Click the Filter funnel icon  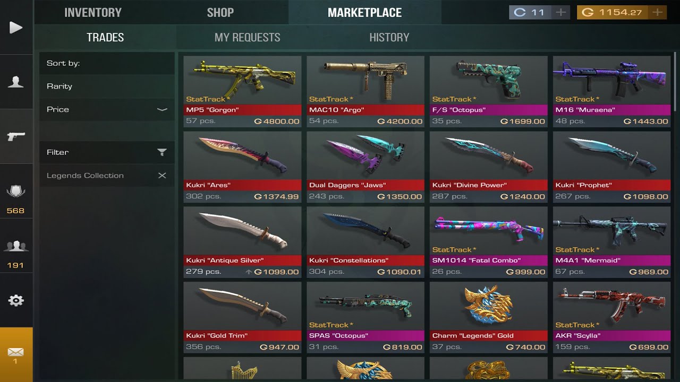(162, 152)
